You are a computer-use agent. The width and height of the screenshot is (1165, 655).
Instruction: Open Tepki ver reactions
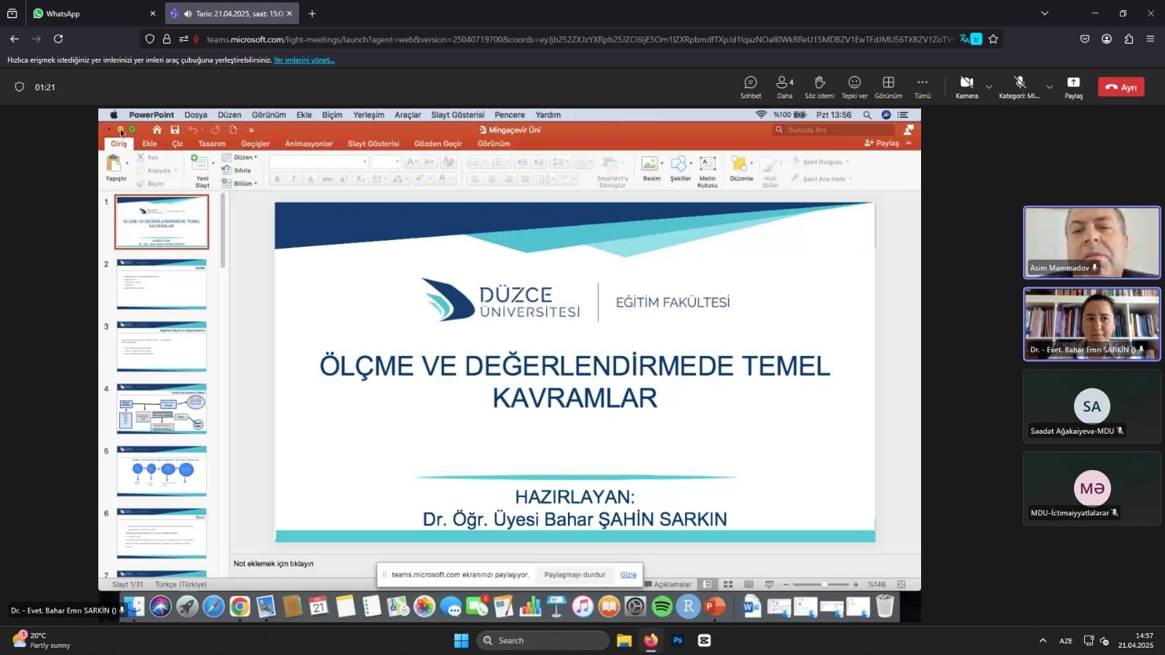point(854,87)
